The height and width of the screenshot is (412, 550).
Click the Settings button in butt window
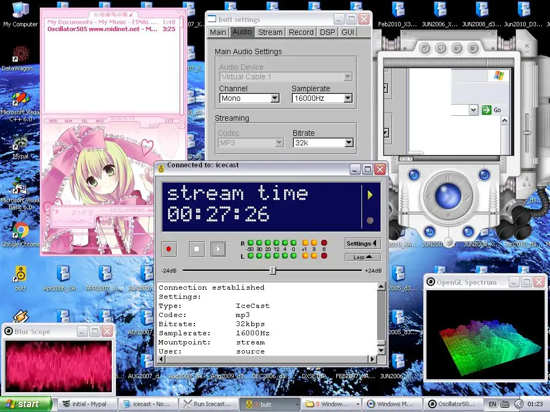click(x=363, y=244)
